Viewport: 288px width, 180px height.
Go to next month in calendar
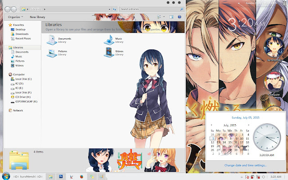point(248,125)
